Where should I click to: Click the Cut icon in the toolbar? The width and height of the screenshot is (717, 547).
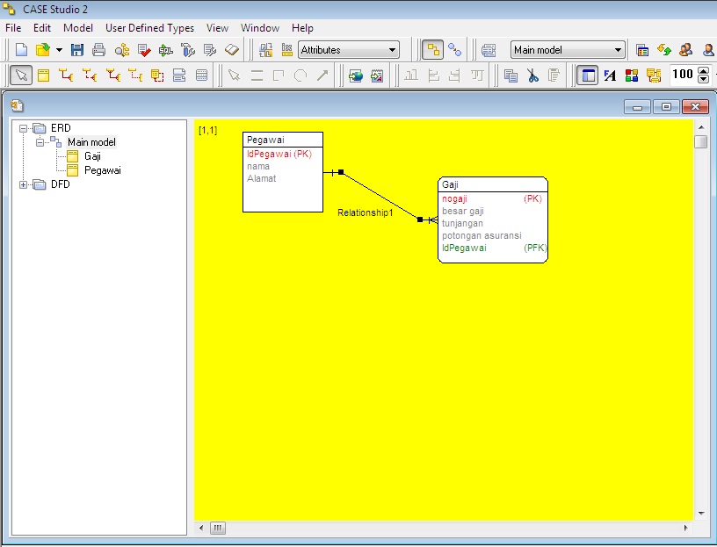(531, 75)
